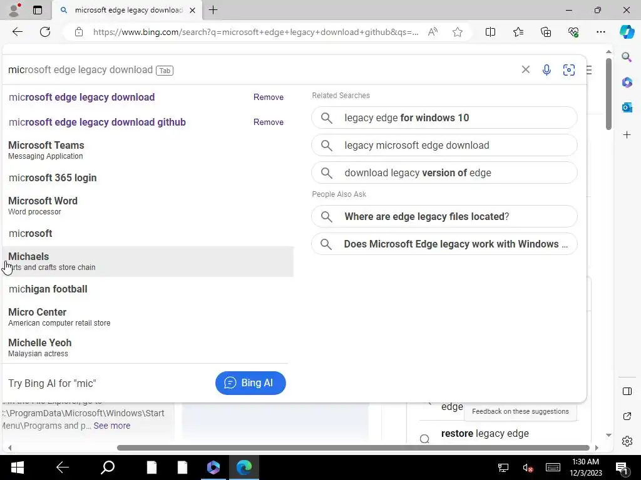Screen dimensions: 641x480
Task: Click the scroll down arrow
Action: (x=608, y=435)
